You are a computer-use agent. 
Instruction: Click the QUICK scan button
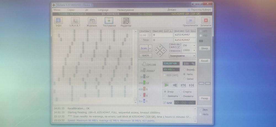pos(145,56)
